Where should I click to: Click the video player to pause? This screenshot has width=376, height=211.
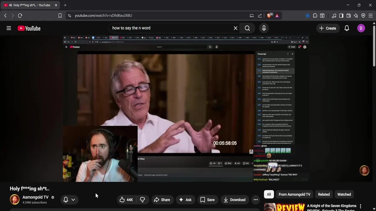pos(186,108)
